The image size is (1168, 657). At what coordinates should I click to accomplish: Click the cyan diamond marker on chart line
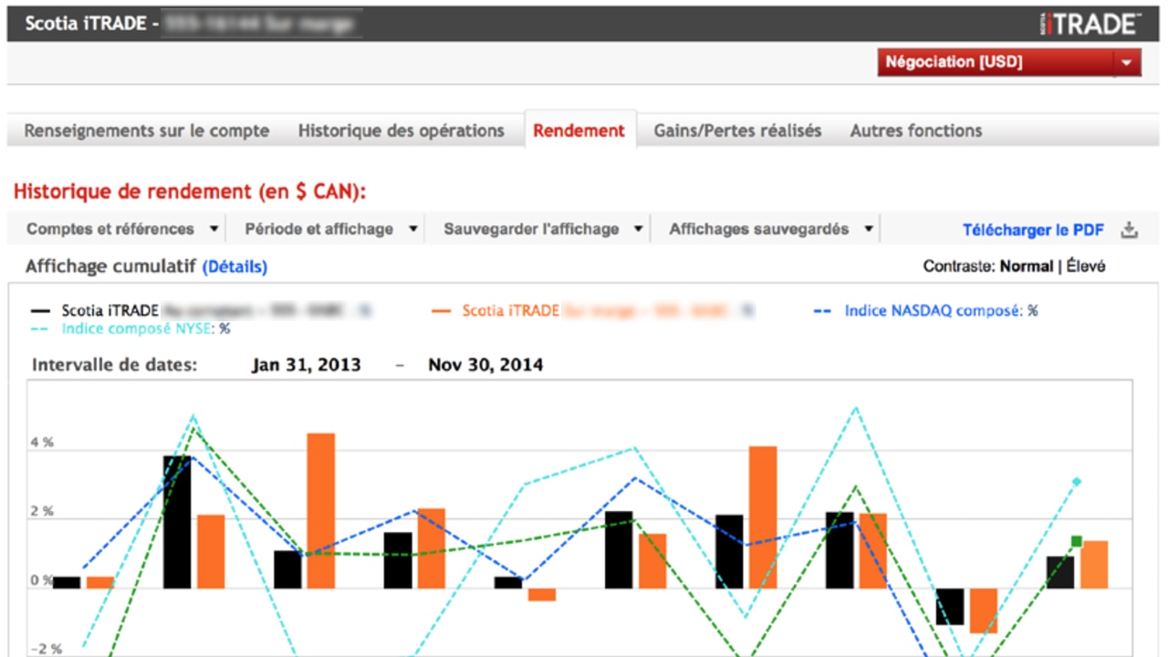(x=1077, y=481)
